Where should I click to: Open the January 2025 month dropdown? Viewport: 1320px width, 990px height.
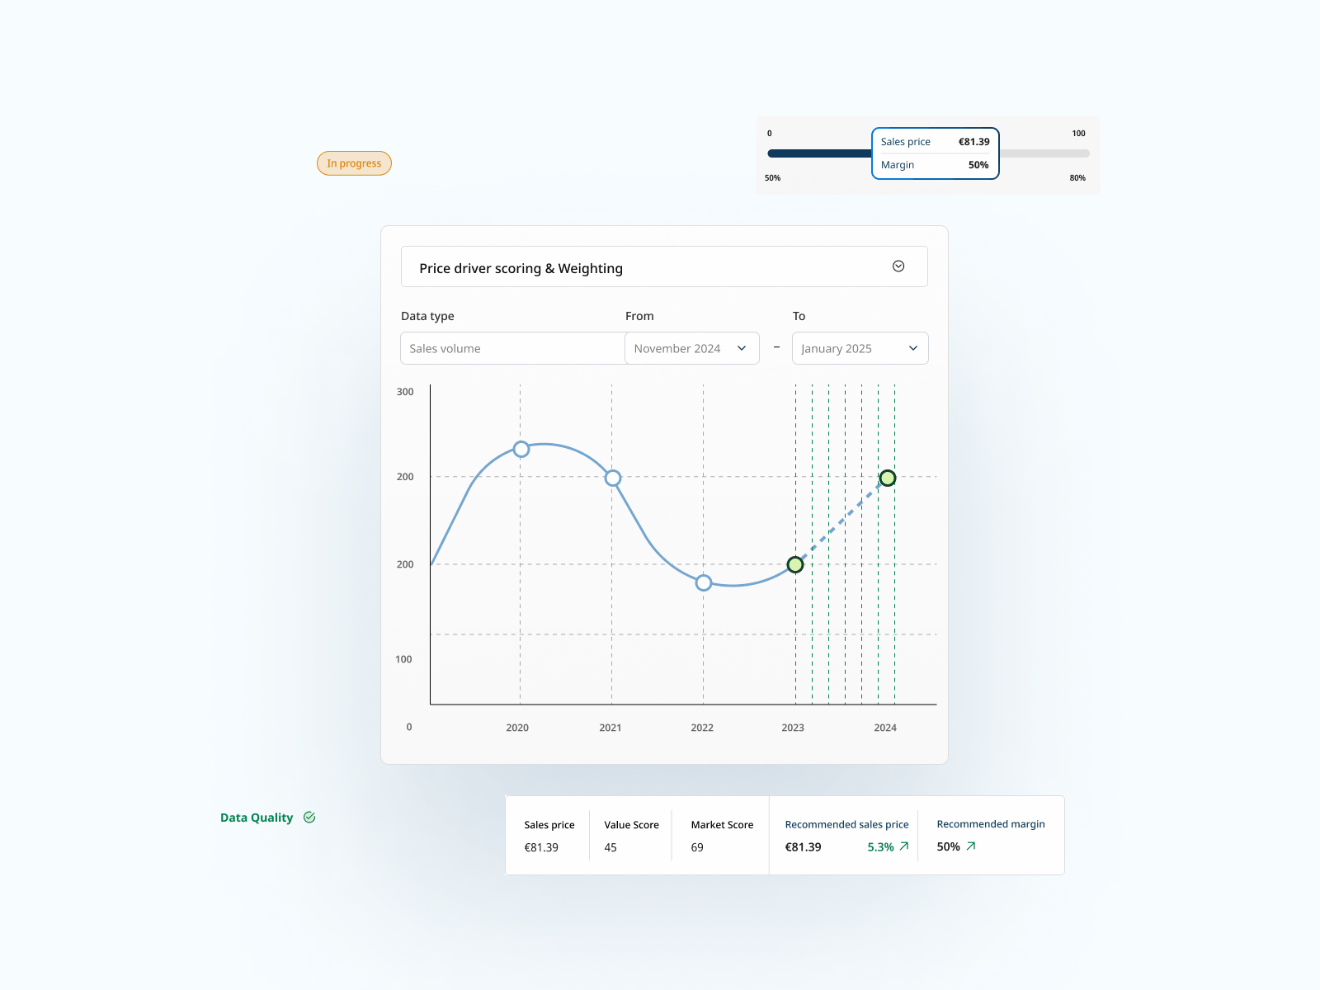860,348
